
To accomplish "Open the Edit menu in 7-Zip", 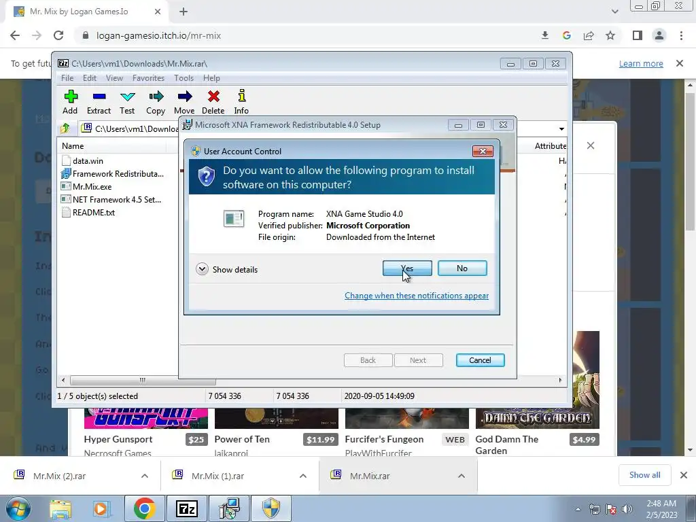I will point(90,78).
